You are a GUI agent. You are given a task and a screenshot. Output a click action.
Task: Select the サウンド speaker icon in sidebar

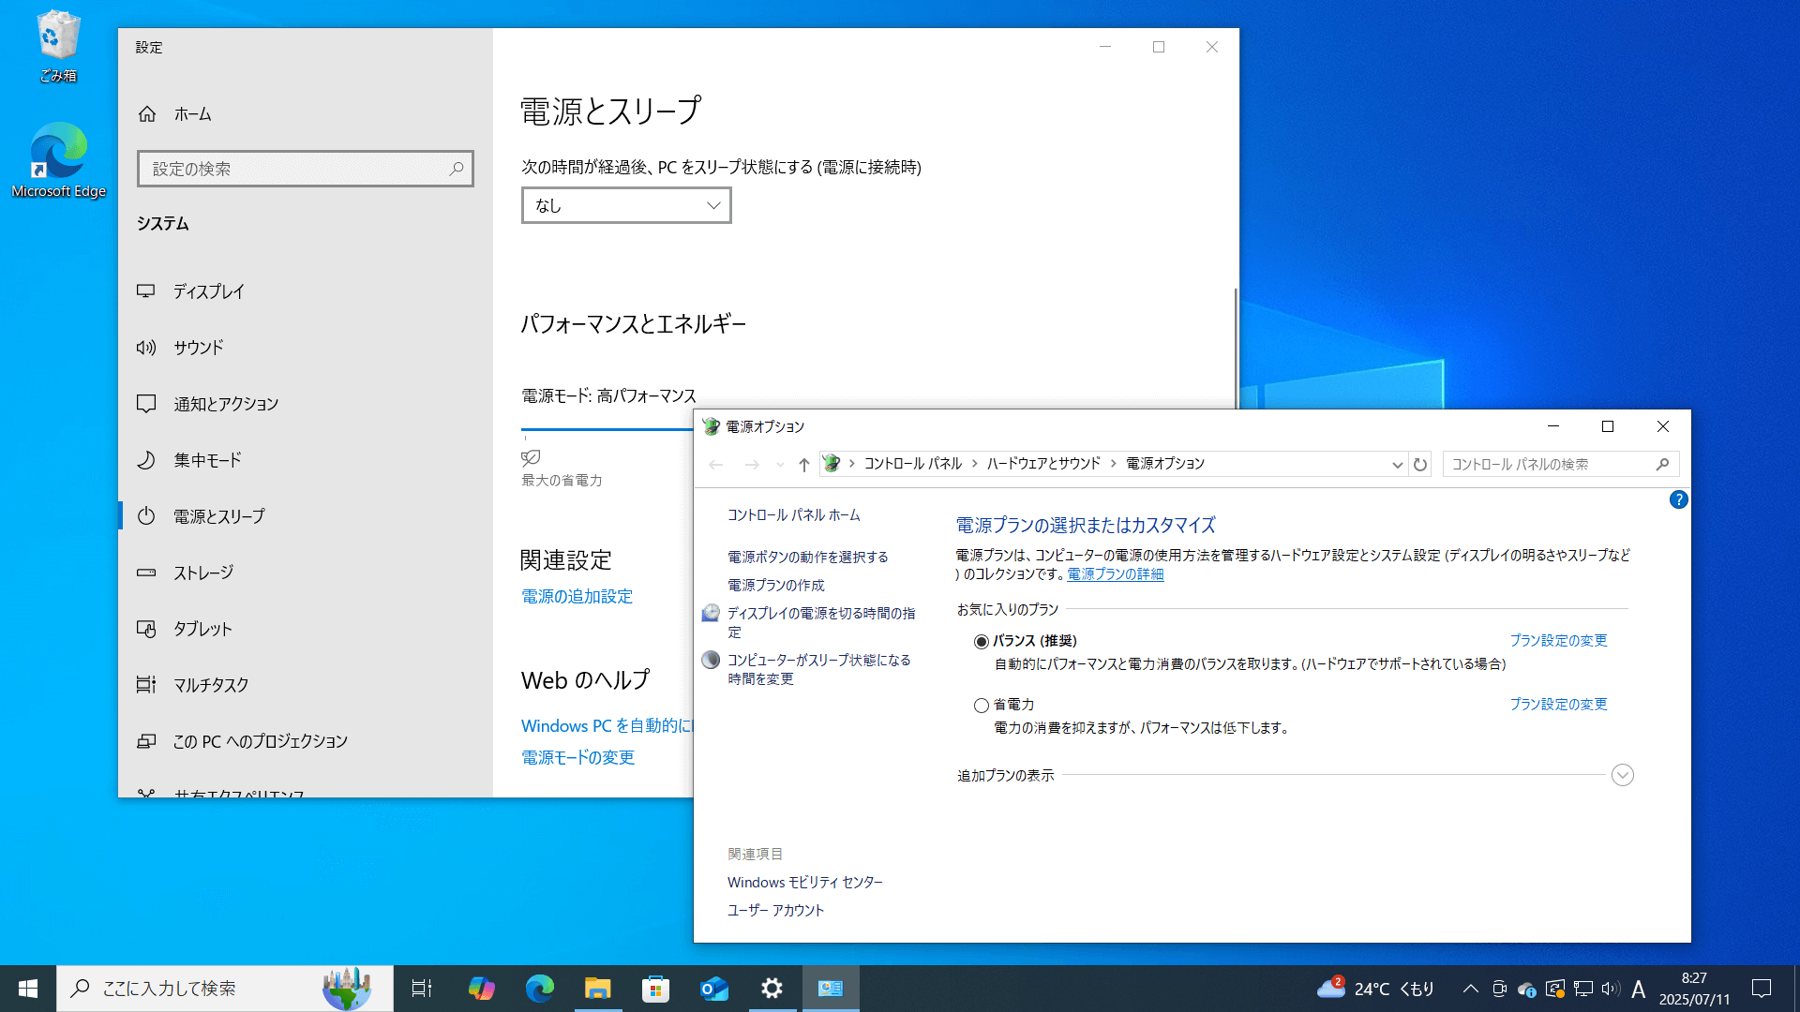point(146,348)
